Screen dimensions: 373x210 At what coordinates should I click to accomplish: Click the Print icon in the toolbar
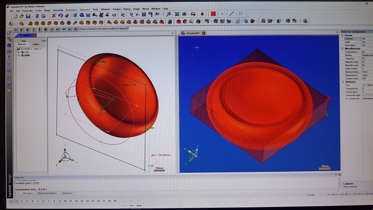tap(43, 16)
